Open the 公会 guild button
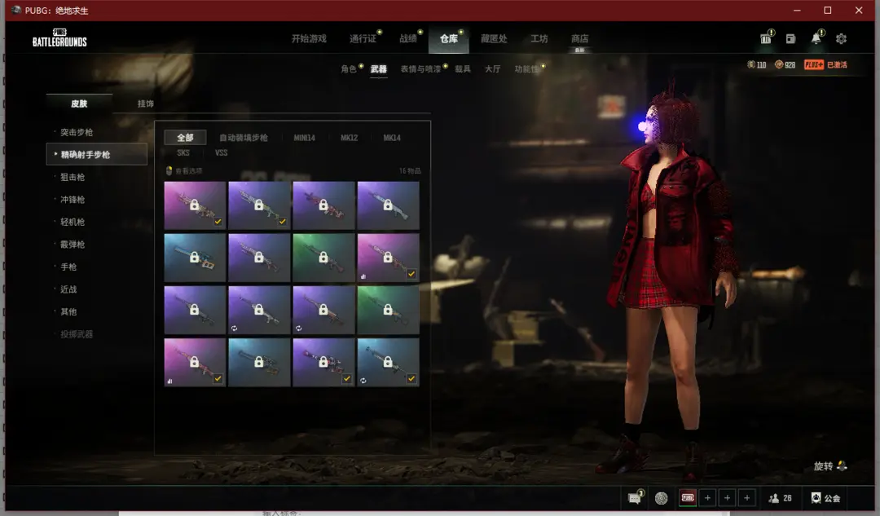 tap(825, 498)
